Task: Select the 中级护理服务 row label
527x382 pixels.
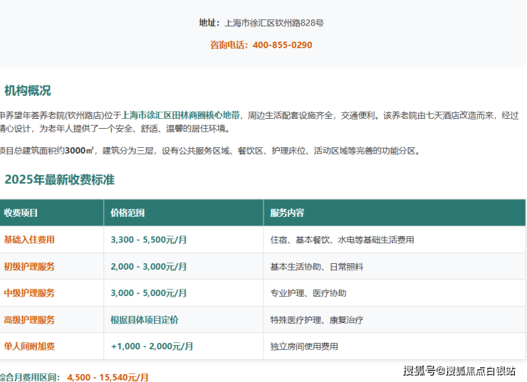Action: point(29,293)
